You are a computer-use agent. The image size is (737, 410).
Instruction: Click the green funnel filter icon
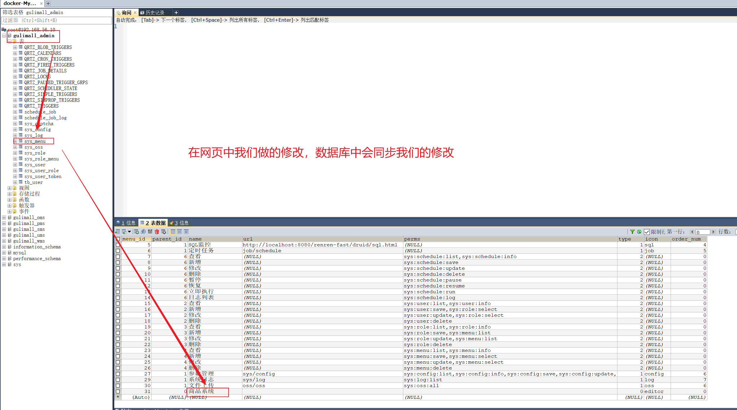click(x=632, y=232)
